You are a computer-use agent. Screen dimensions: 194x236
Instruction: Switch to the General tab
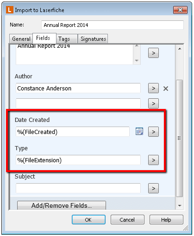(21, 39)
